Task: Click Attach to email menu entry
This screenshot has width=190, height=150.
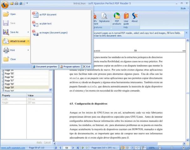Action: pos(16,41)
